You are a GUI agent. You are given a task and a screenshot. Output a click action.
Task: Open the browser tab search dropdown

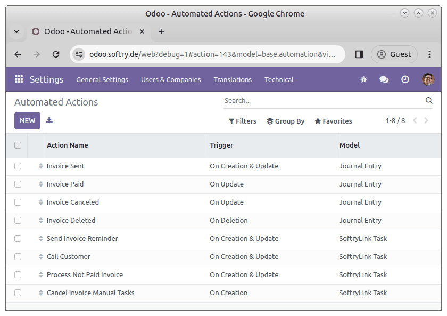pyautogui.click(x=16, y=31)
